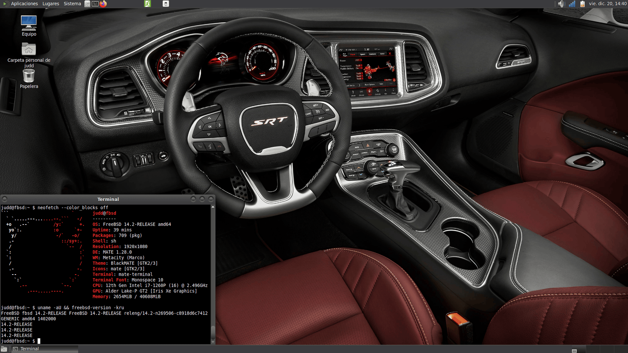
Task: Click the 'GENERIC amd64 1402000' output line
Action: coord(28,319)
